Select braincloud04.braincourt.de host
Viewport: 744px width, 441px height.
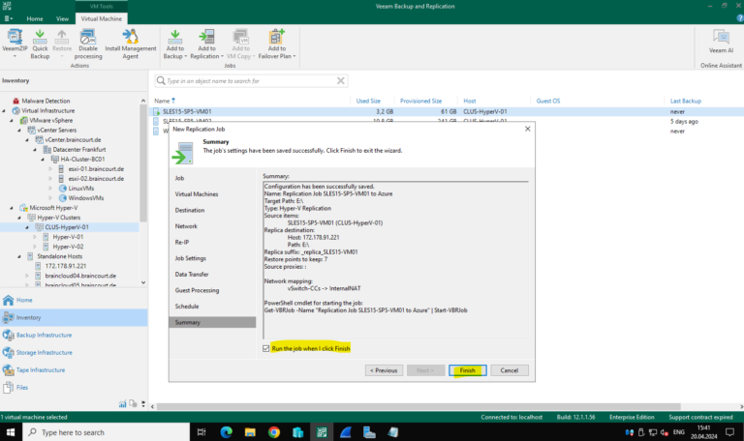pos(80,276)
